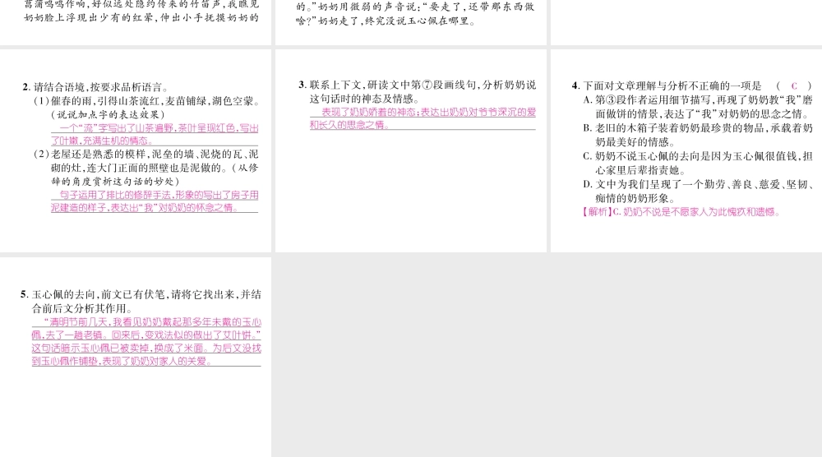The height and width of the screenshot is (457, 822).
Task: Select option C '奶奶不说玉心佩的去向'
Action: [x=698, y=163]
